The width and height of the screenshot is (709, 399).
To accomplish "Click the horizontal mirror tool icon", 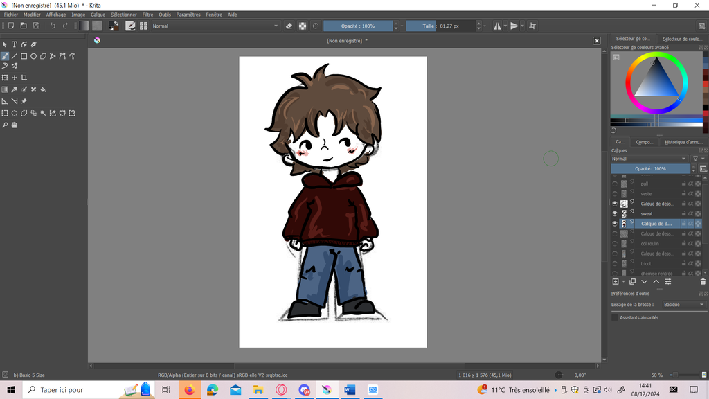I will pyautogui.click(x=496, y=26).
